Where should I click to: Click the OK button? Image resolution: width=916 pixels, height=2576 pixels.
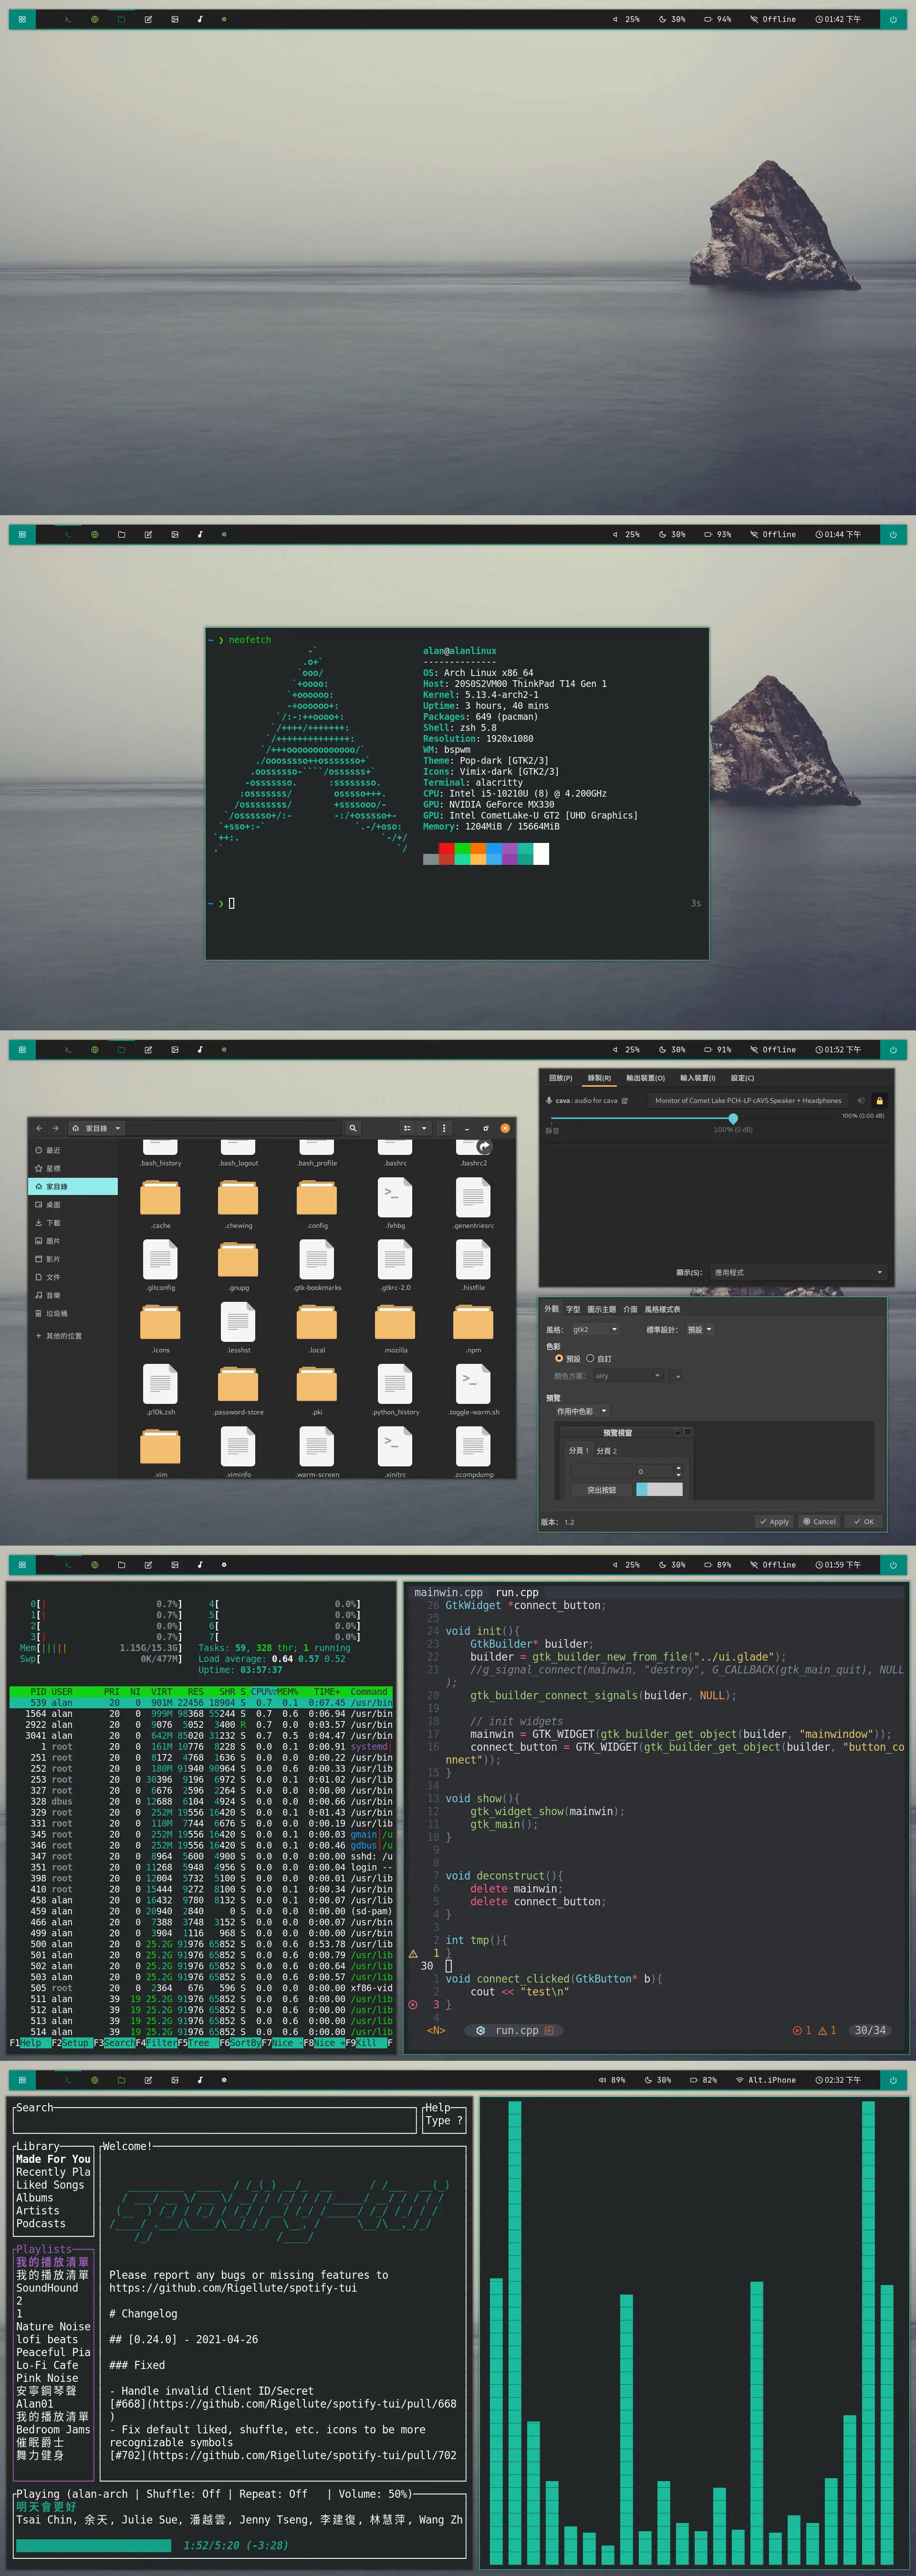[864, 1522]
